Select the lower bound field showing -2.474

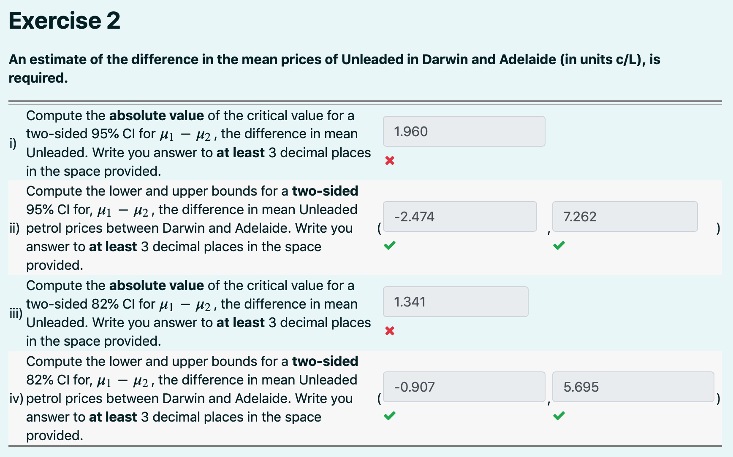[459, 216]
